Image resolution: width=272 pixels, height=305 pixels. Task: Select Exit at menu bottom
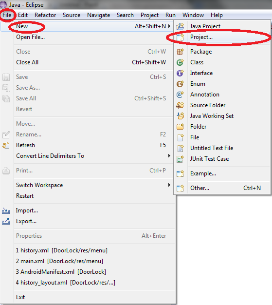20,297
